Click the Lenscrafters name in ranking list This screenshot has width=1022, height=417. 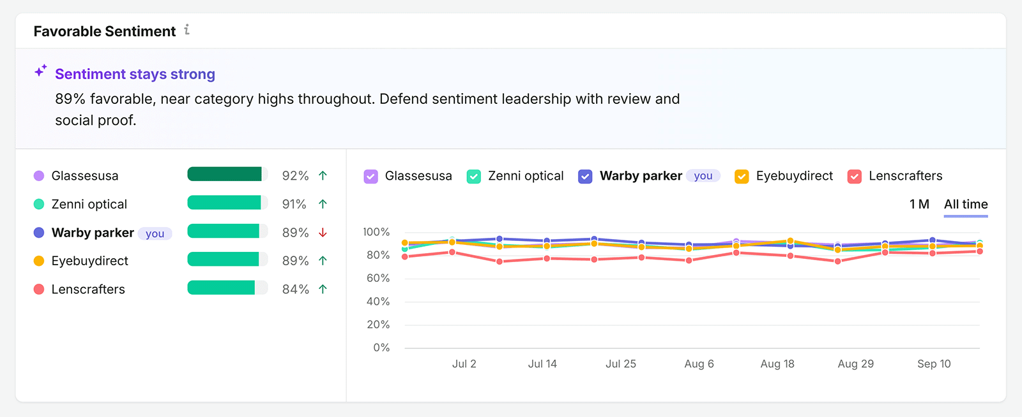click(x=88, y=289)
